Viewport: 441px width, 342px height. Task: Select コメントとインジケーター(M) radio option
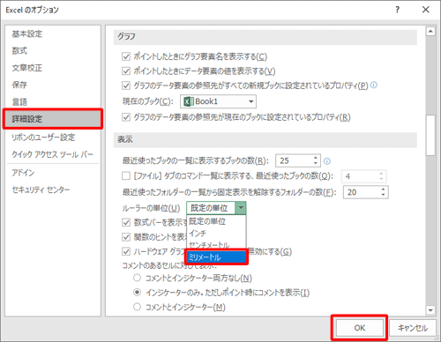pos(137,307)
